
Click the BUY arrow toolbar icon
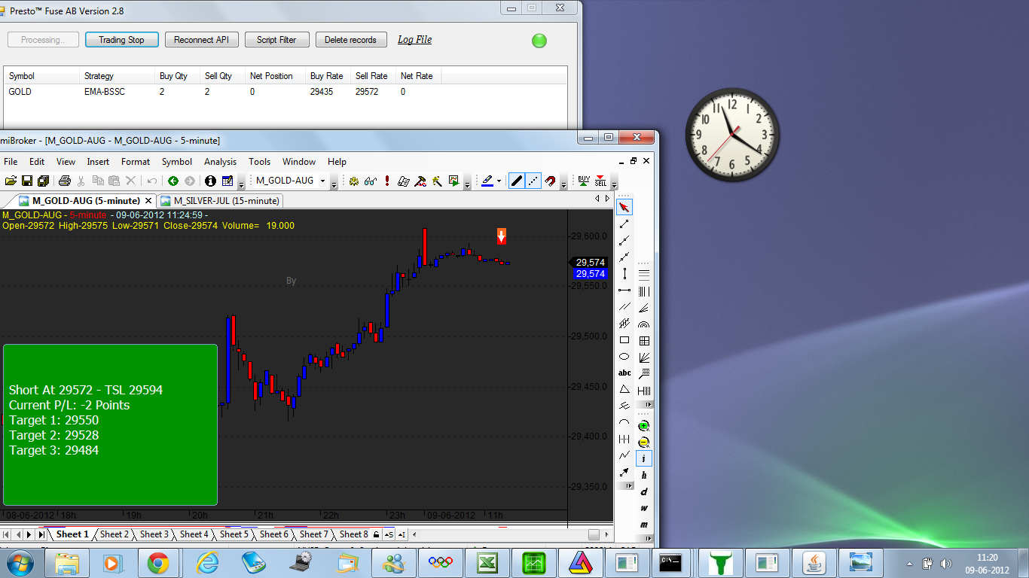584,181
